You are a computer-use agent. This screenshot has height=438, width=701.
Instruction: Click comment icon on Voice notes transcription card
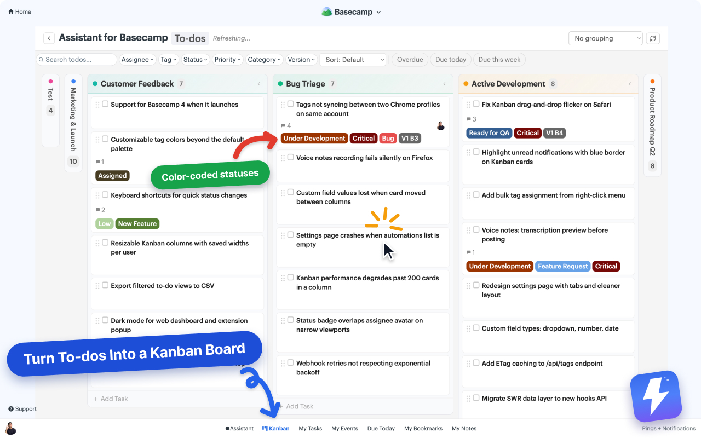[469, 252]
